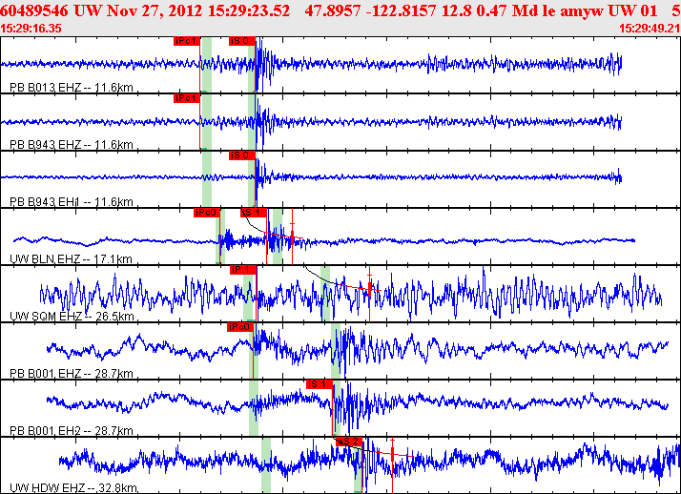Select the S pick flag on PB B943 EH1 trace
Screen dimensions: 681x494
[x=242, y=154]
